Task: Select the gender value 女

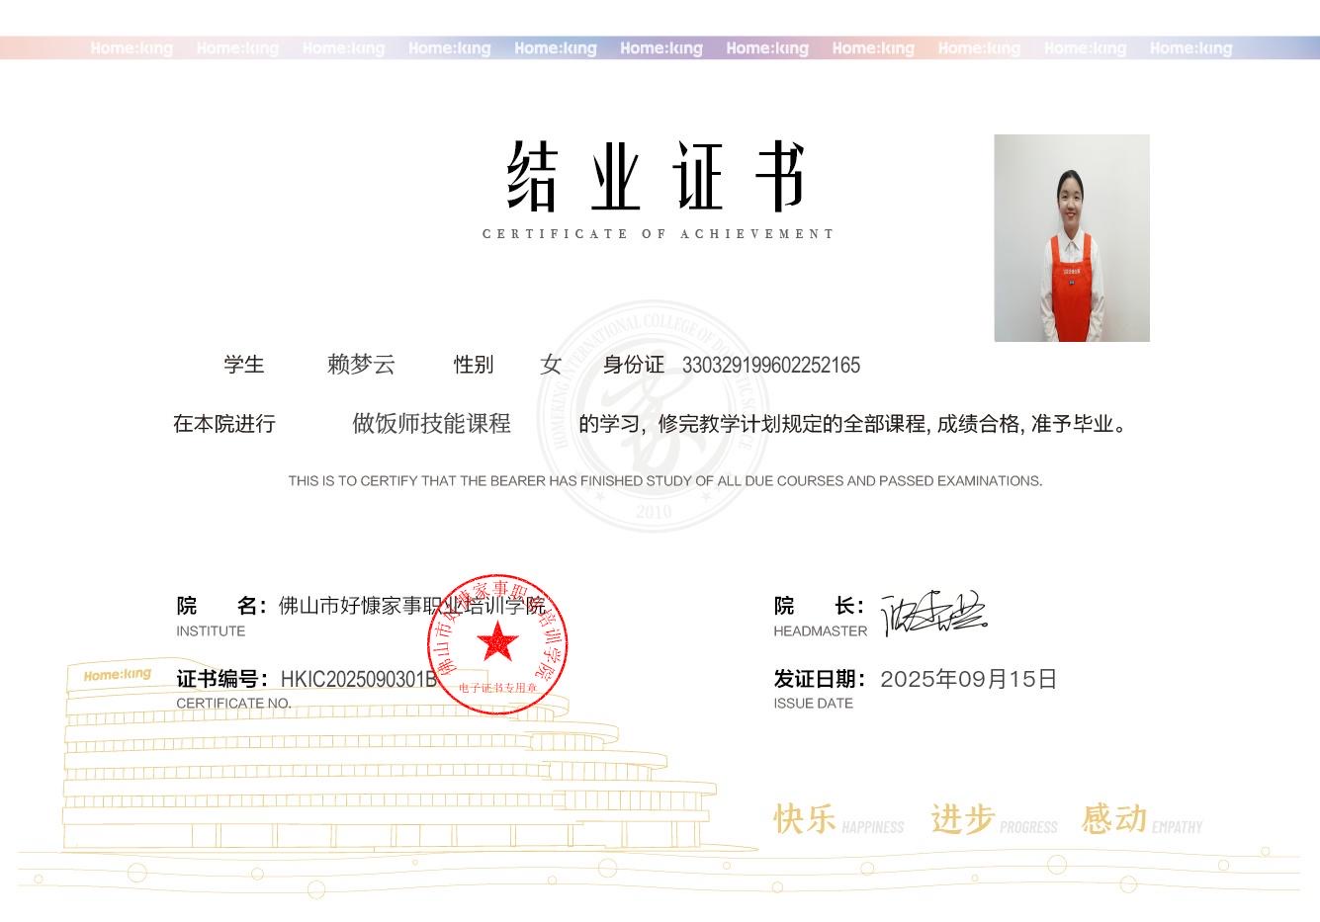Action: [552, 365]
